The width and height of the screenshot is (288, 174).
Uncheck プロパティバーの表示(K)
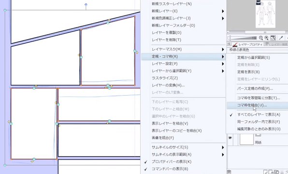tap(171, 162)
